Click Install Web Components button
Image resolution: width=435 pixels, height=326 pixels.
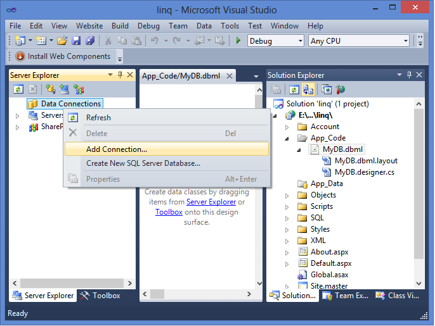coord(63,56)
